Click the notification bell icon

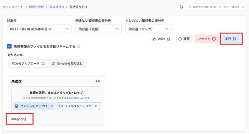click(181, 7)
